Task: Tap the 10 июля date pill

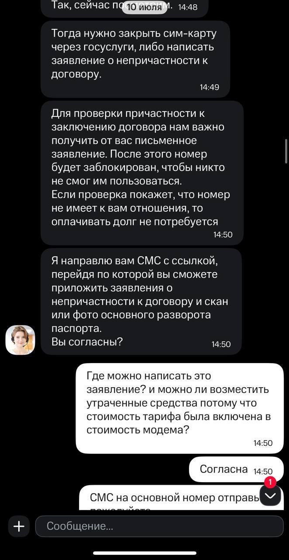Action: [144, 7]
